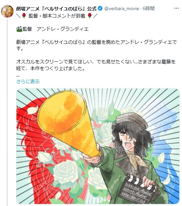Image resolution: width=182 pixels, height=206 pixels.
Task: Open the profile avatar of verbara_movie
Action: (7, 11)
